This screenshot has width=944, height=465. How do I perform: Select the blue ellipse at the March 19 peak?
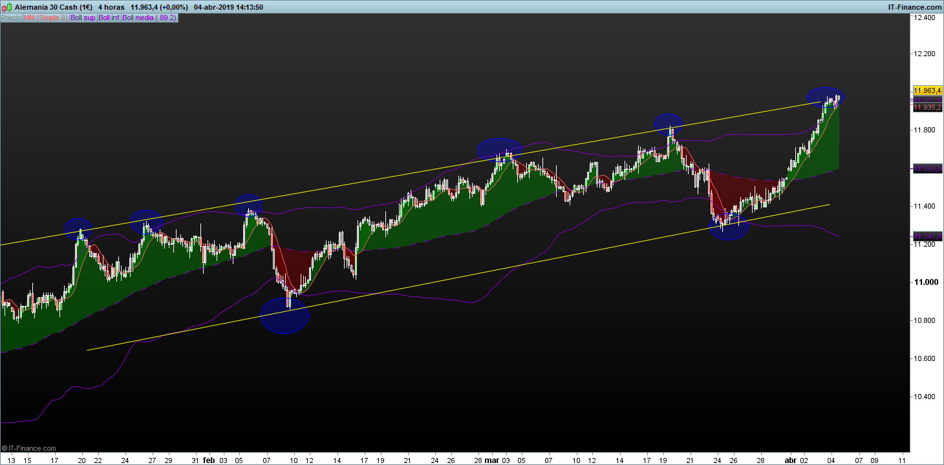[668, 123]
